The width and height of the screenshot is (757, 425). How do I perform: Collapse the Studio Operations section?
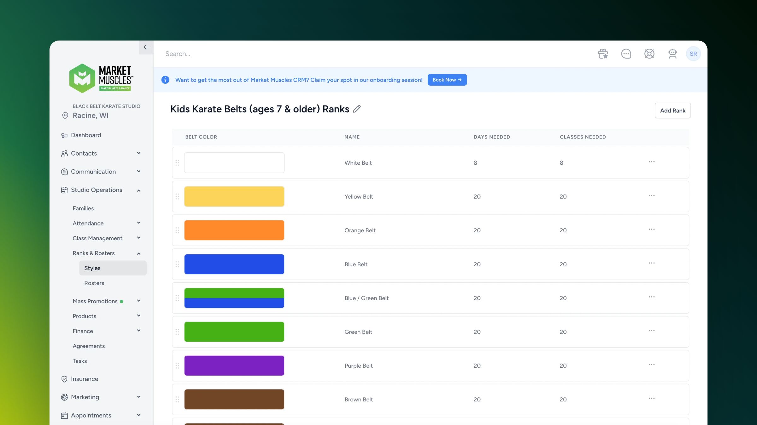point(138,190)
